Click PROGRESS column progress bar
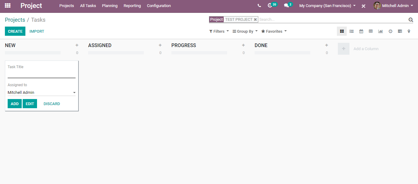Screen dimensions: 418x184 pyautogui.click(x=199, y=53)
